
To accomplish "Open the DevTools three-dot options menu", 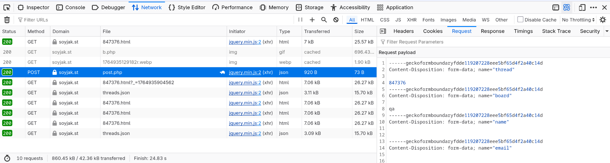I will point(593,7).
